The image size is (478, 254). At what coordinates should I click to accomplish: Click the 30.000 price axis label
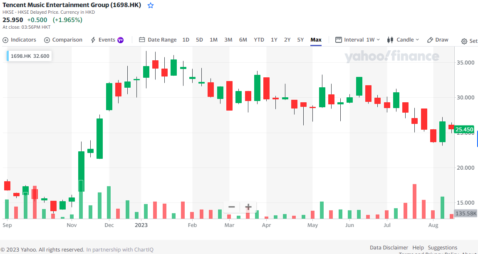coord(465,97)
